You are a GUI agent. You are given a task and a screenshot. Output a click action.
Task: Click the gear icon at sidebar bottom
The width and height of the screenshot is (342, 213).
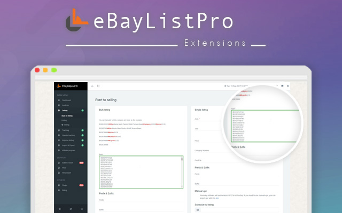pos(59,209)
